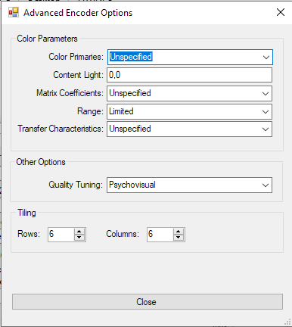Click the Columns value field
The width and height of the screenshot is (292, 327).
[x=160, y=235]
